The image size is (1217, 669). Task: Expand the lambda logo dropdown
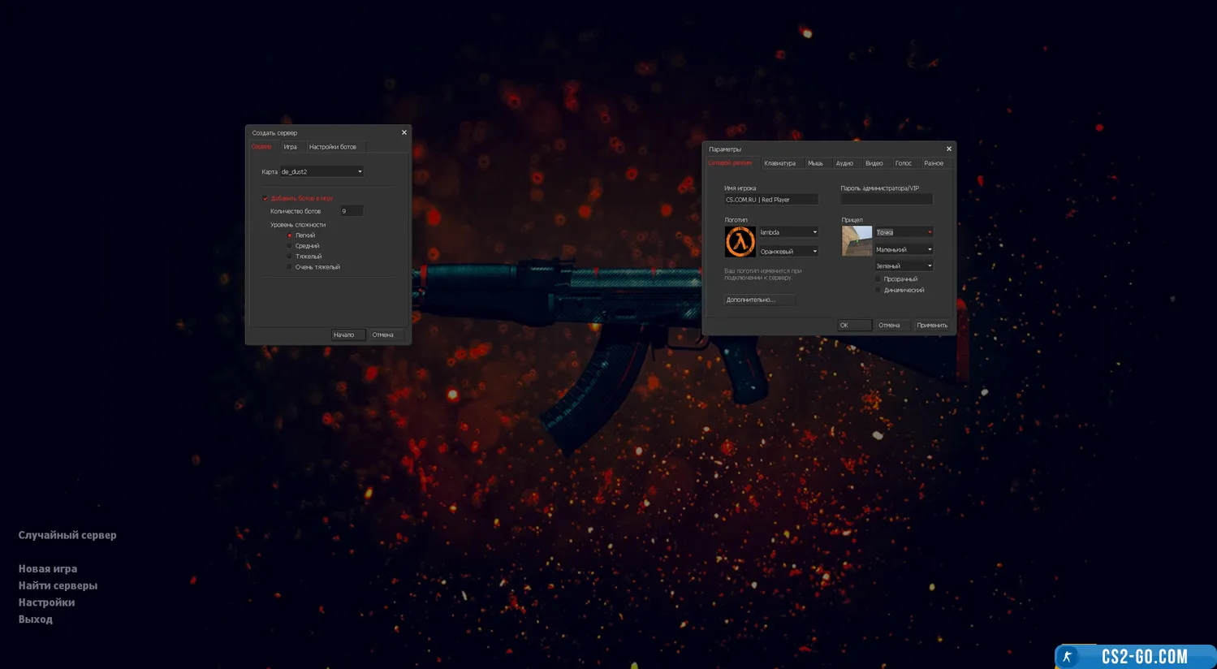(x=788, y=232)
